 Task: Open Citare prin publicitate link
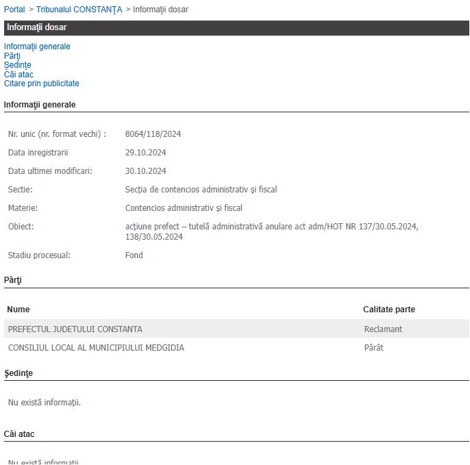tap(41, 84)
